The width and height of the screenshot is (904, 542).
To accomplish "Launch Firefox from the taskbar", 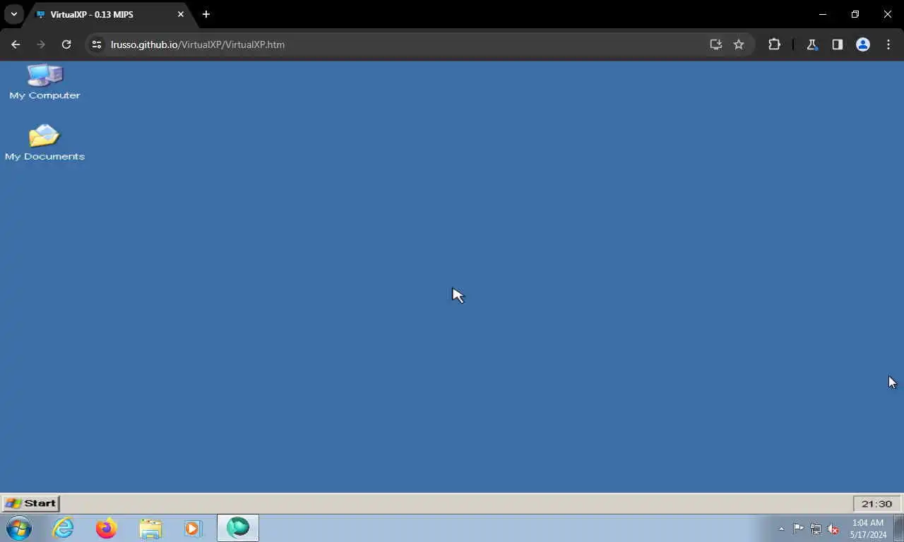I will pos(107,528).
